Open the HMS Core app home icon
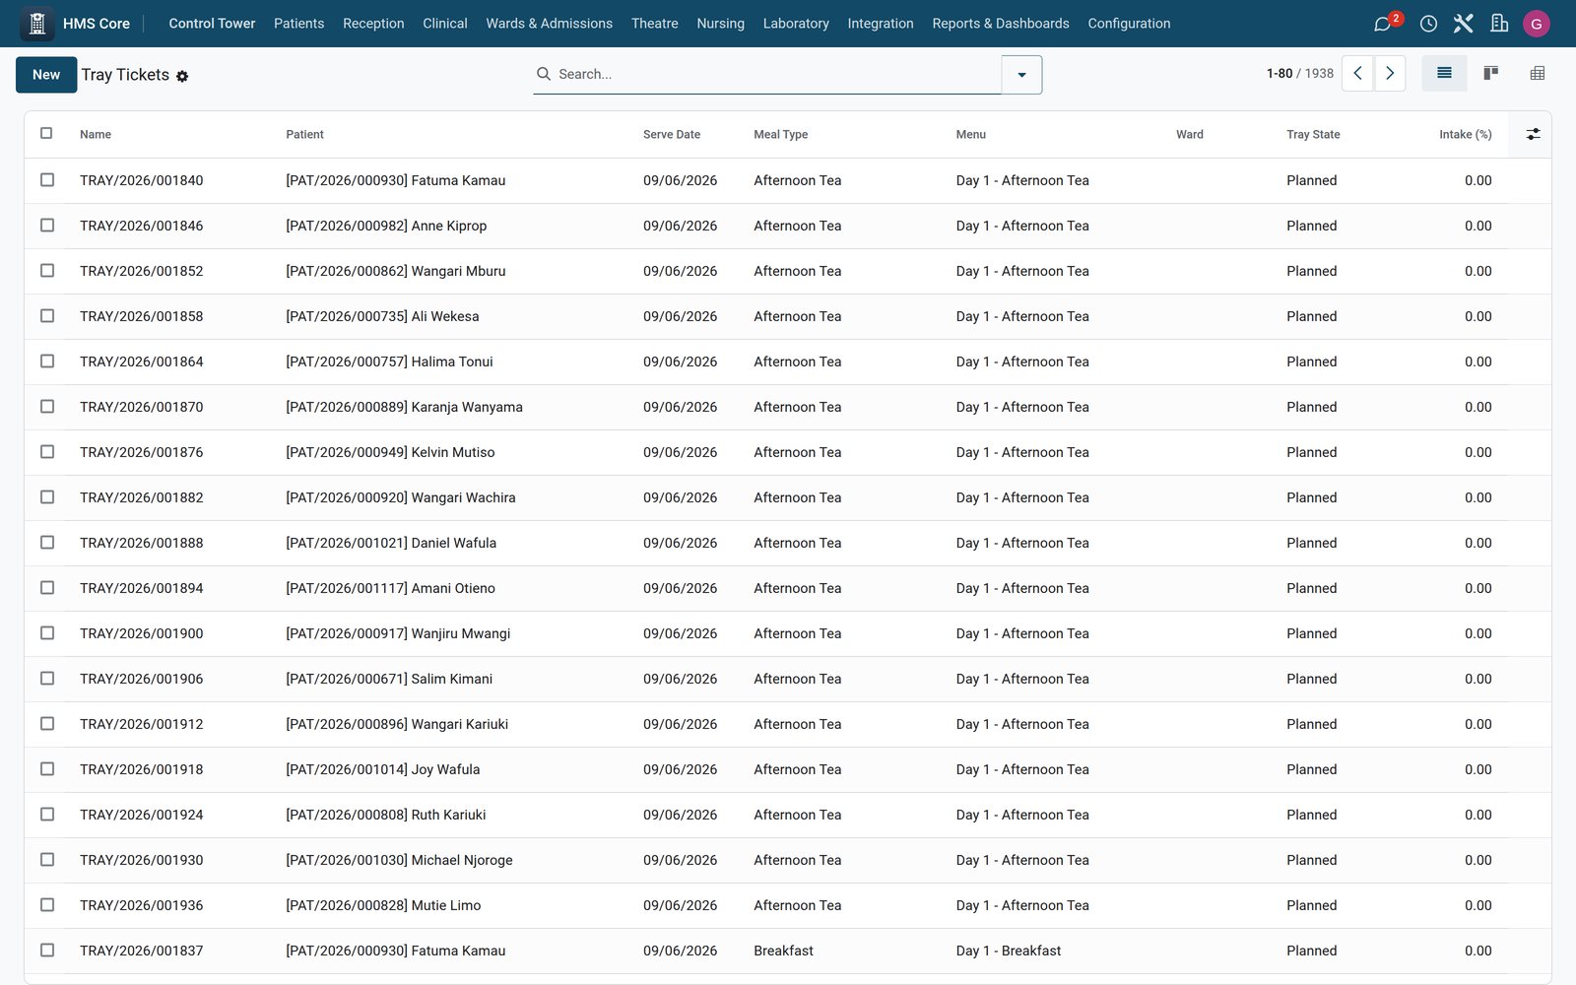The height and width of the screenshot is (985, 1576). 37,23
